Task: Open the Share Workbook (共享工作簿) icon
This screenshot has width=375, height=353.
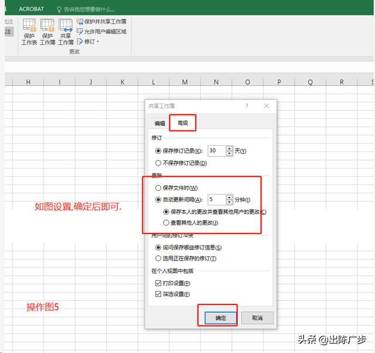Action: 66,32
